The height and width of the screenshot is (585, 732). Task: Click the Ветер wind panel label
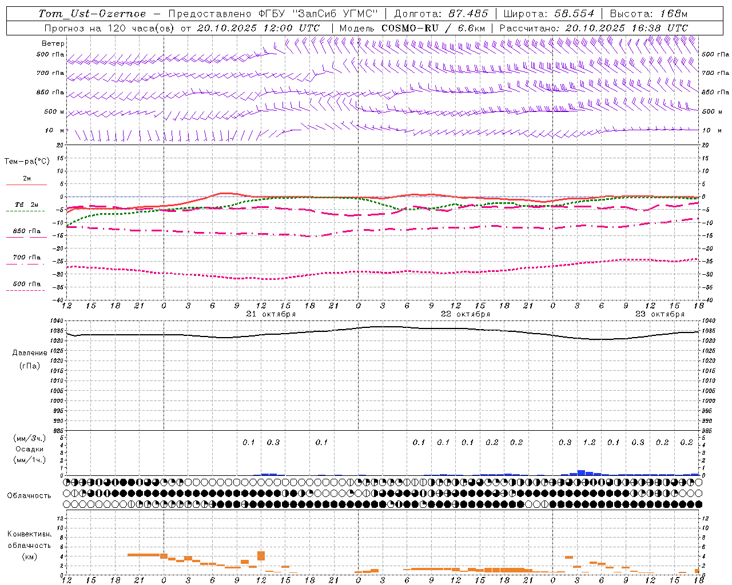53,43
